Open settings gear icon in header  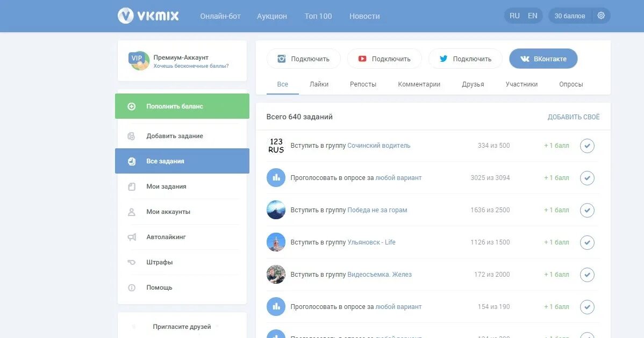(x=601, y=16)
